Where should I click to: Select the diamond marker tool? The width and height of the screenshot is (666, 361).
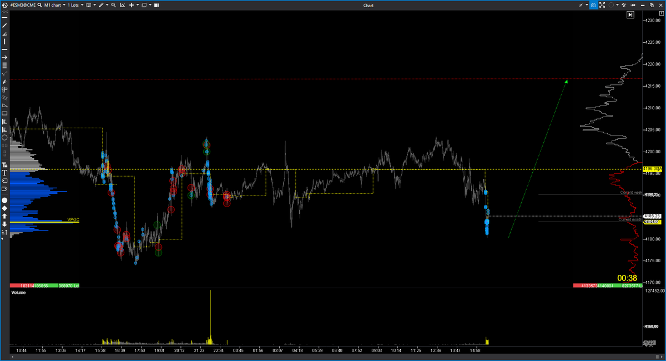4,208
